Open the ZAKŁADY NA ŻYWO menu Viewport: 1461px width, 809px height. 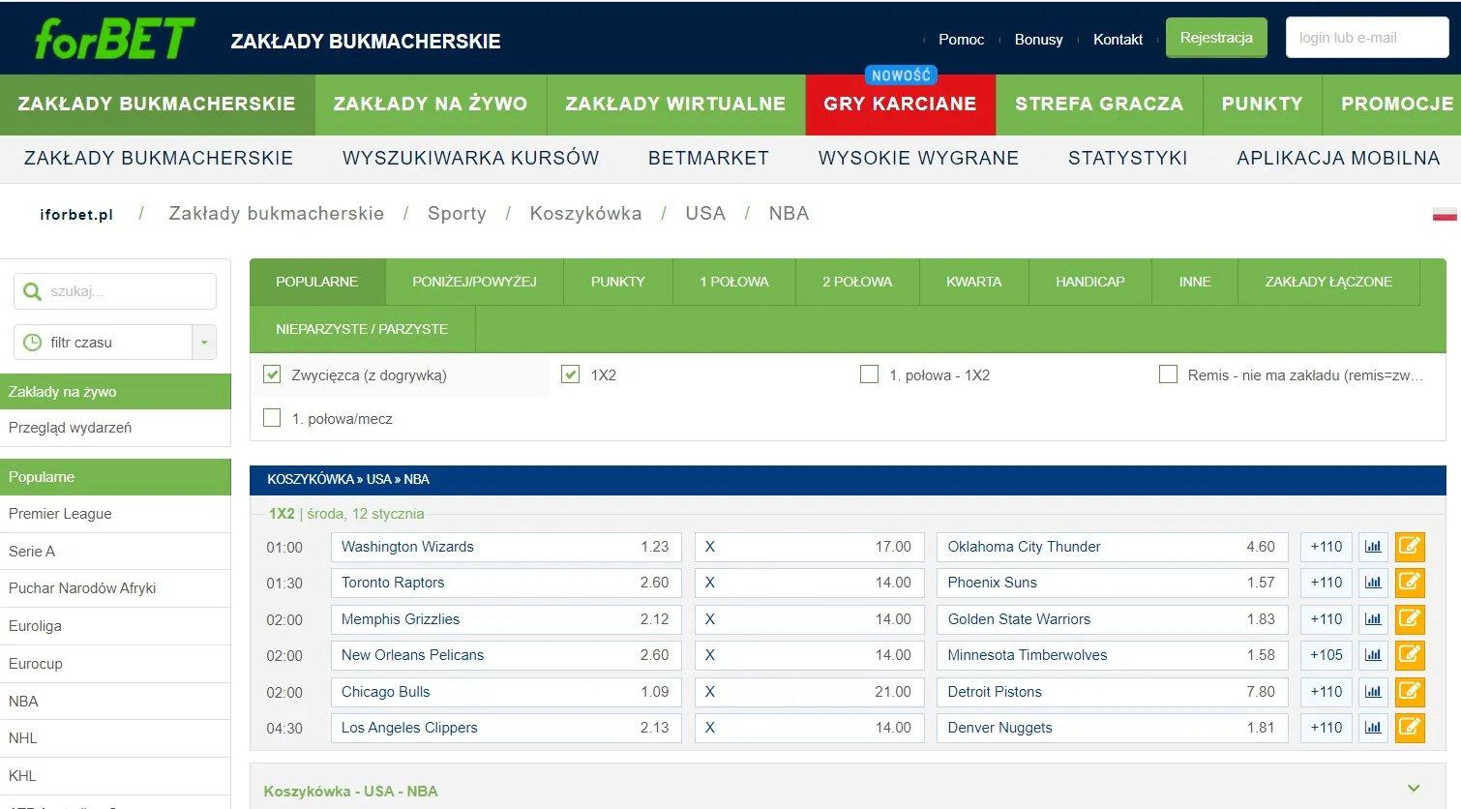(x=431, y=104)
